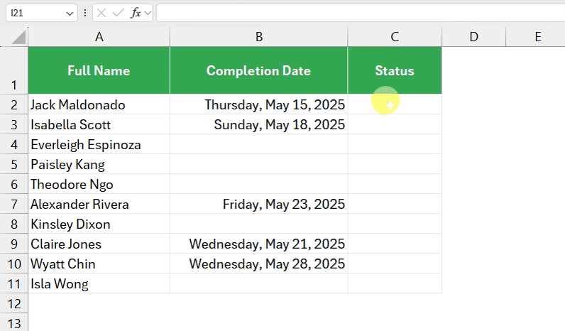Click the Enter checkmark icon in formula bar
The width and height of the screenshot is (565, 331).
118,13
